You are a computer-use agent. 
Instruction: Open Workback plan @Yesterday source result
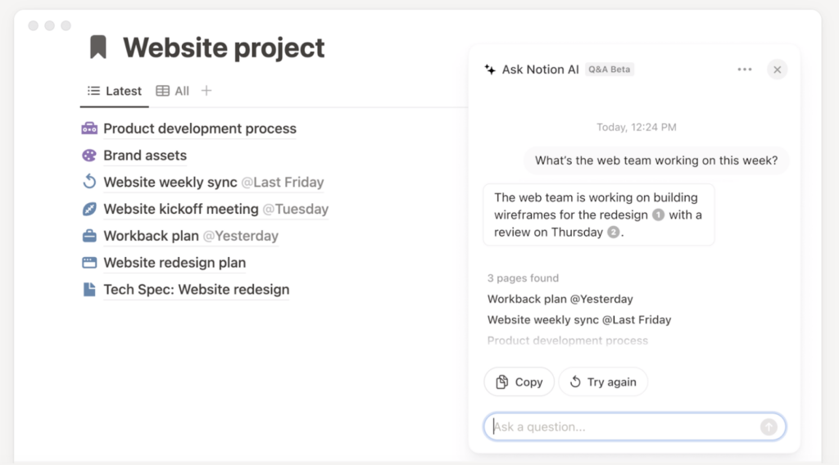(560, 299)
